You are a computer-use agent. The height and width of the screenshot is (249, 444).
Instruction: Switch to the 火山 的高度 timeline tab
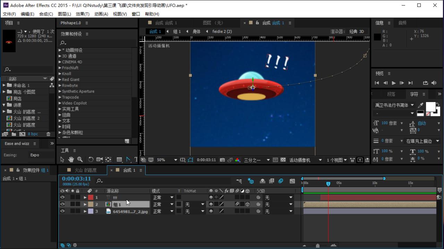pyautogui.click(x=86, y=170)
